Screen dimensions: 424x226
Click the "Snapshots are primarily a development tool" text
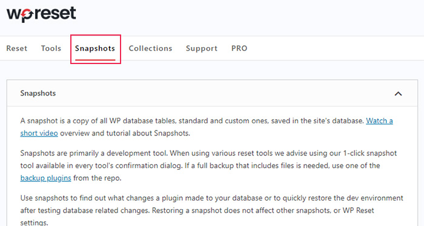pyautogui.click(x=94, y=153)
